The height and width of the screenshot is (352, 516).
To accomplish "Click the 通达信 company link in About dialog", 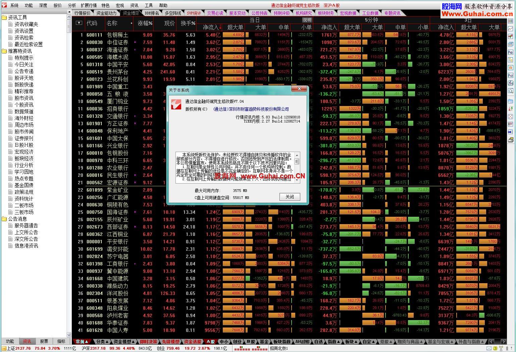I will tap(251, 109).
